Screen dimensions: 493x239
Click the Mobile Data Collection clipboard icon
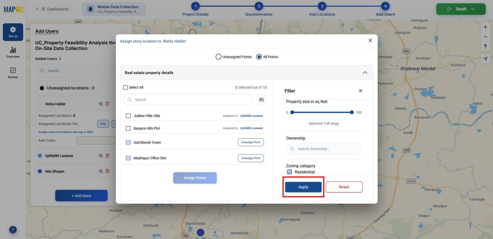pyautogui.click(x=90, y=9)
